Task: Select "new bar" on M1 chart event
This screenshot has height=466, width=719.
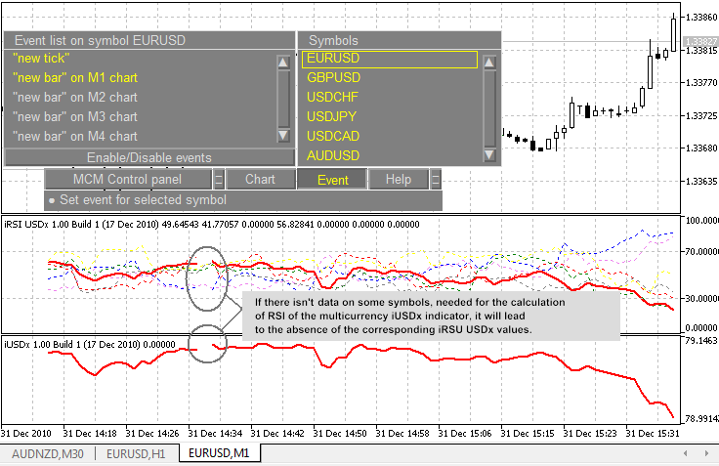Action: point(75,78)
